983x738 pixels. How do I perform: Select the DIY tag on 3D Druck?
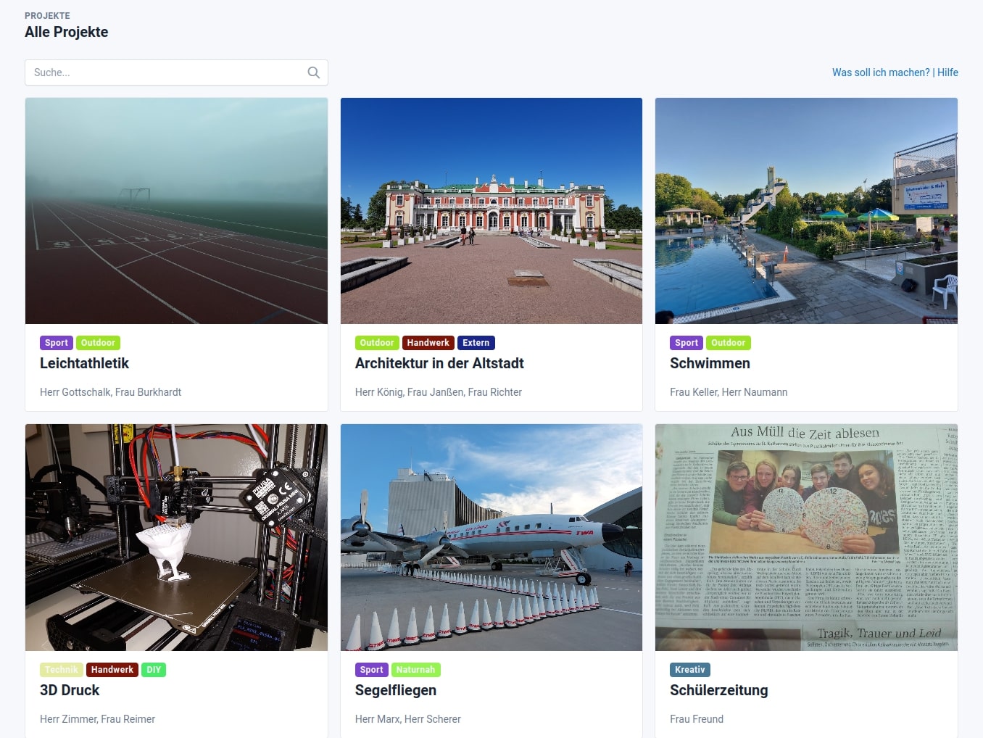pos(154,670)
